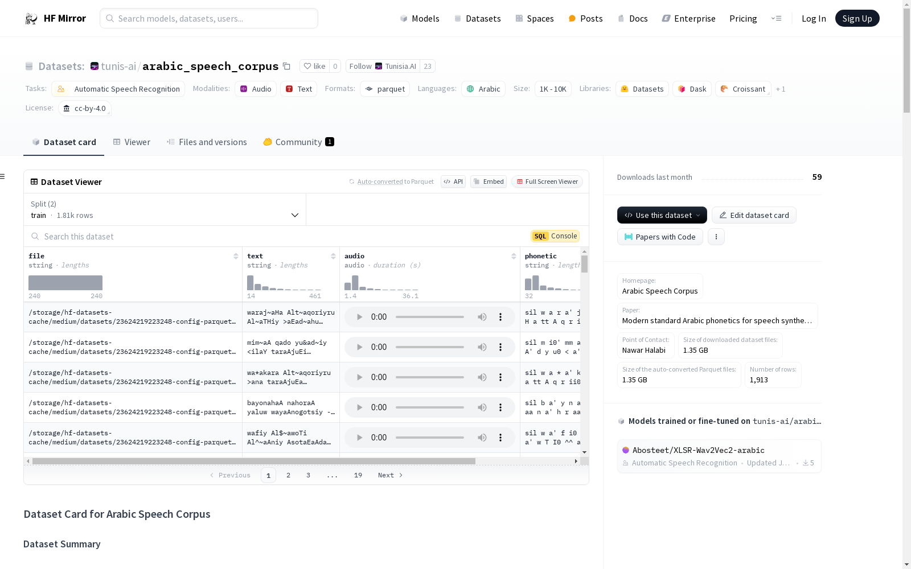
Task: Expand the Split train dropdown
Action: point(165,209)
